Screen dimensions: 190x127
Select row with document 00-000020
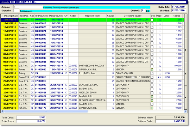[92, 27]
